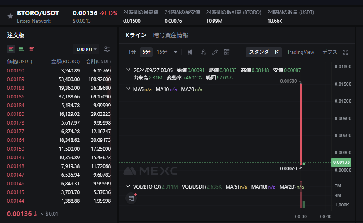
Task: Open the drawing pencil tool
Action: click(215, 52)
